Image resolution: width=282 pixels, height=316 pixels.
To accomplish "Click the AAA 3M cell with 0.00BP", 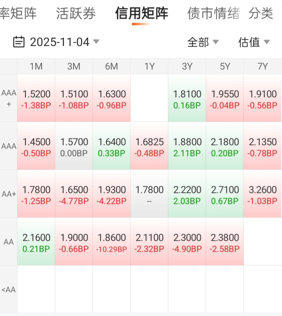I will click(74, 147).
